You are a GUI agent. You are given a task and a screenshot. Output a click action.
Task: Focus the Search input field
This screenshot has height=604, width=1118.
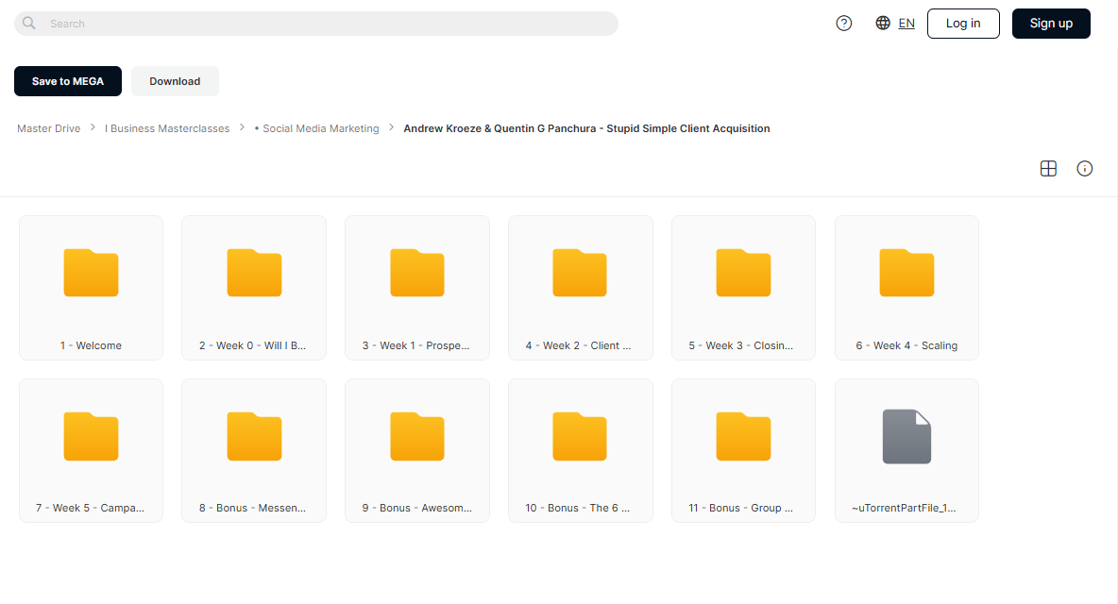[316, 24]
